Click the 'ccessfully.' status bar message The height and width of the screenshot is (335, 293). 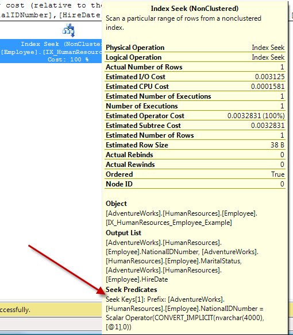[x=15, y=310]
